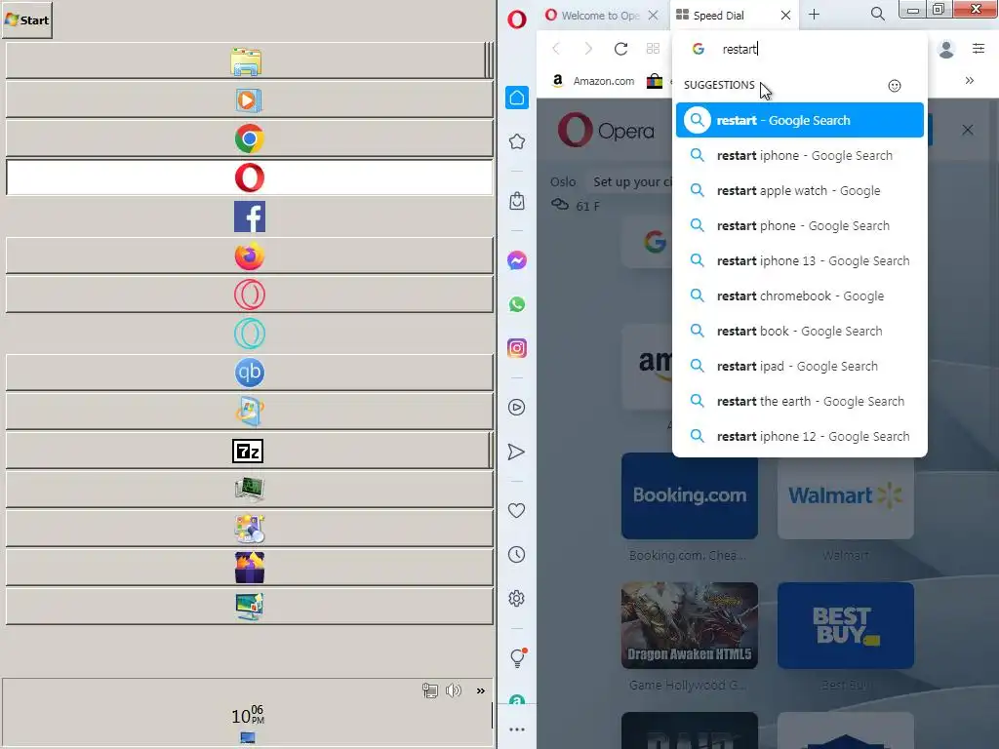
Task: Open Dragon Awaken HTML5 game tile
Action: 690,625
